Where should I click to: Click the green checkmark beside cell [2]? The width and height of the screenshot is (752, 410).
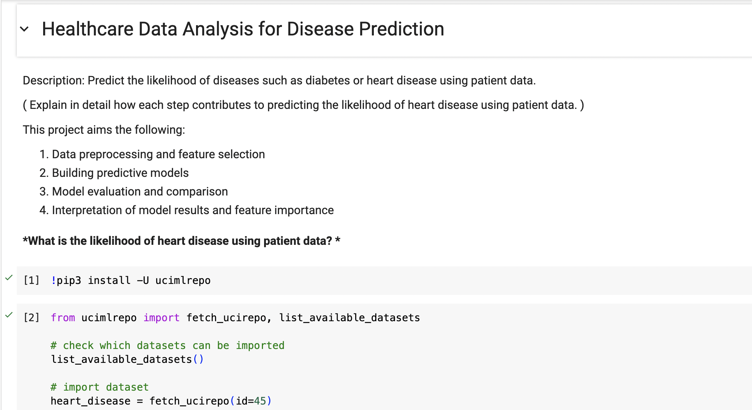click(10, 315)
